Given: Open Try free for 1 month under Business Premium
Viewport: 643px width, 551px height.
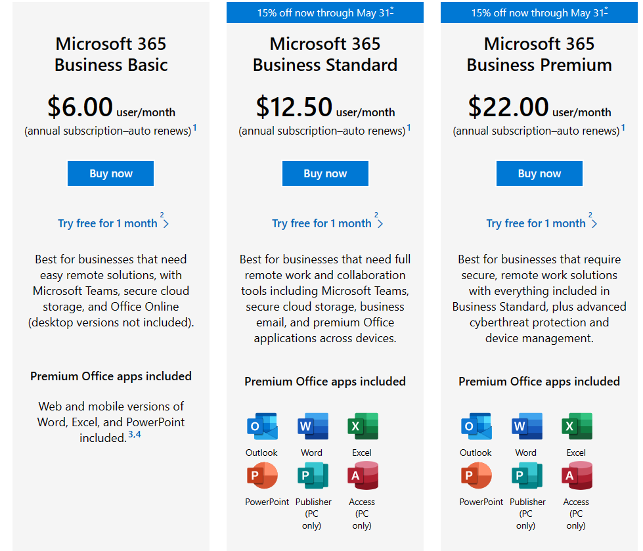Looking at the screenshot, I should 537,223.
